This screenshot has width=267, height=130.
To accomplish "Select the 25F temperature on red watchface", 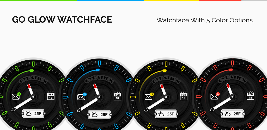I will (x=237, y=114).
